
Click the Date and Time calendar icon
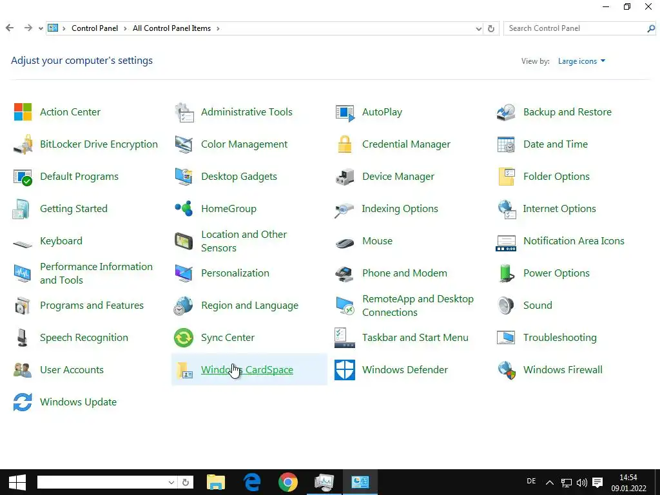pos(506,144)
